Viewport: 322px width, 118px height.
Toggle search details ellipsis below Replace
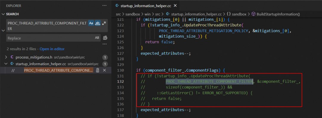pos(105,44)
